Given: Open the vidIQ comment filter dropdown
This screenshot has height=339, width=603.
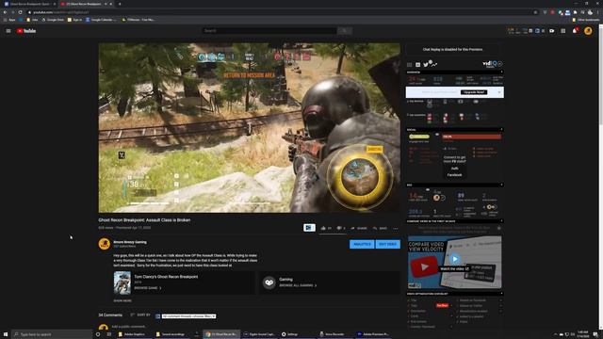Looking at the screenshot, I should click(x=188, y=316).
